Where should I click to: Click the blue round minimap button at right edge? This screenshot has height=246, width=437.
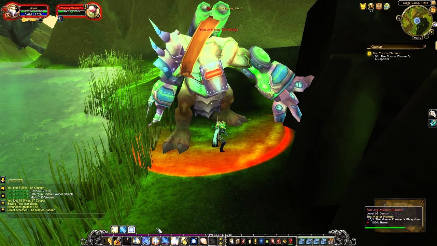[x=435, y=25]
